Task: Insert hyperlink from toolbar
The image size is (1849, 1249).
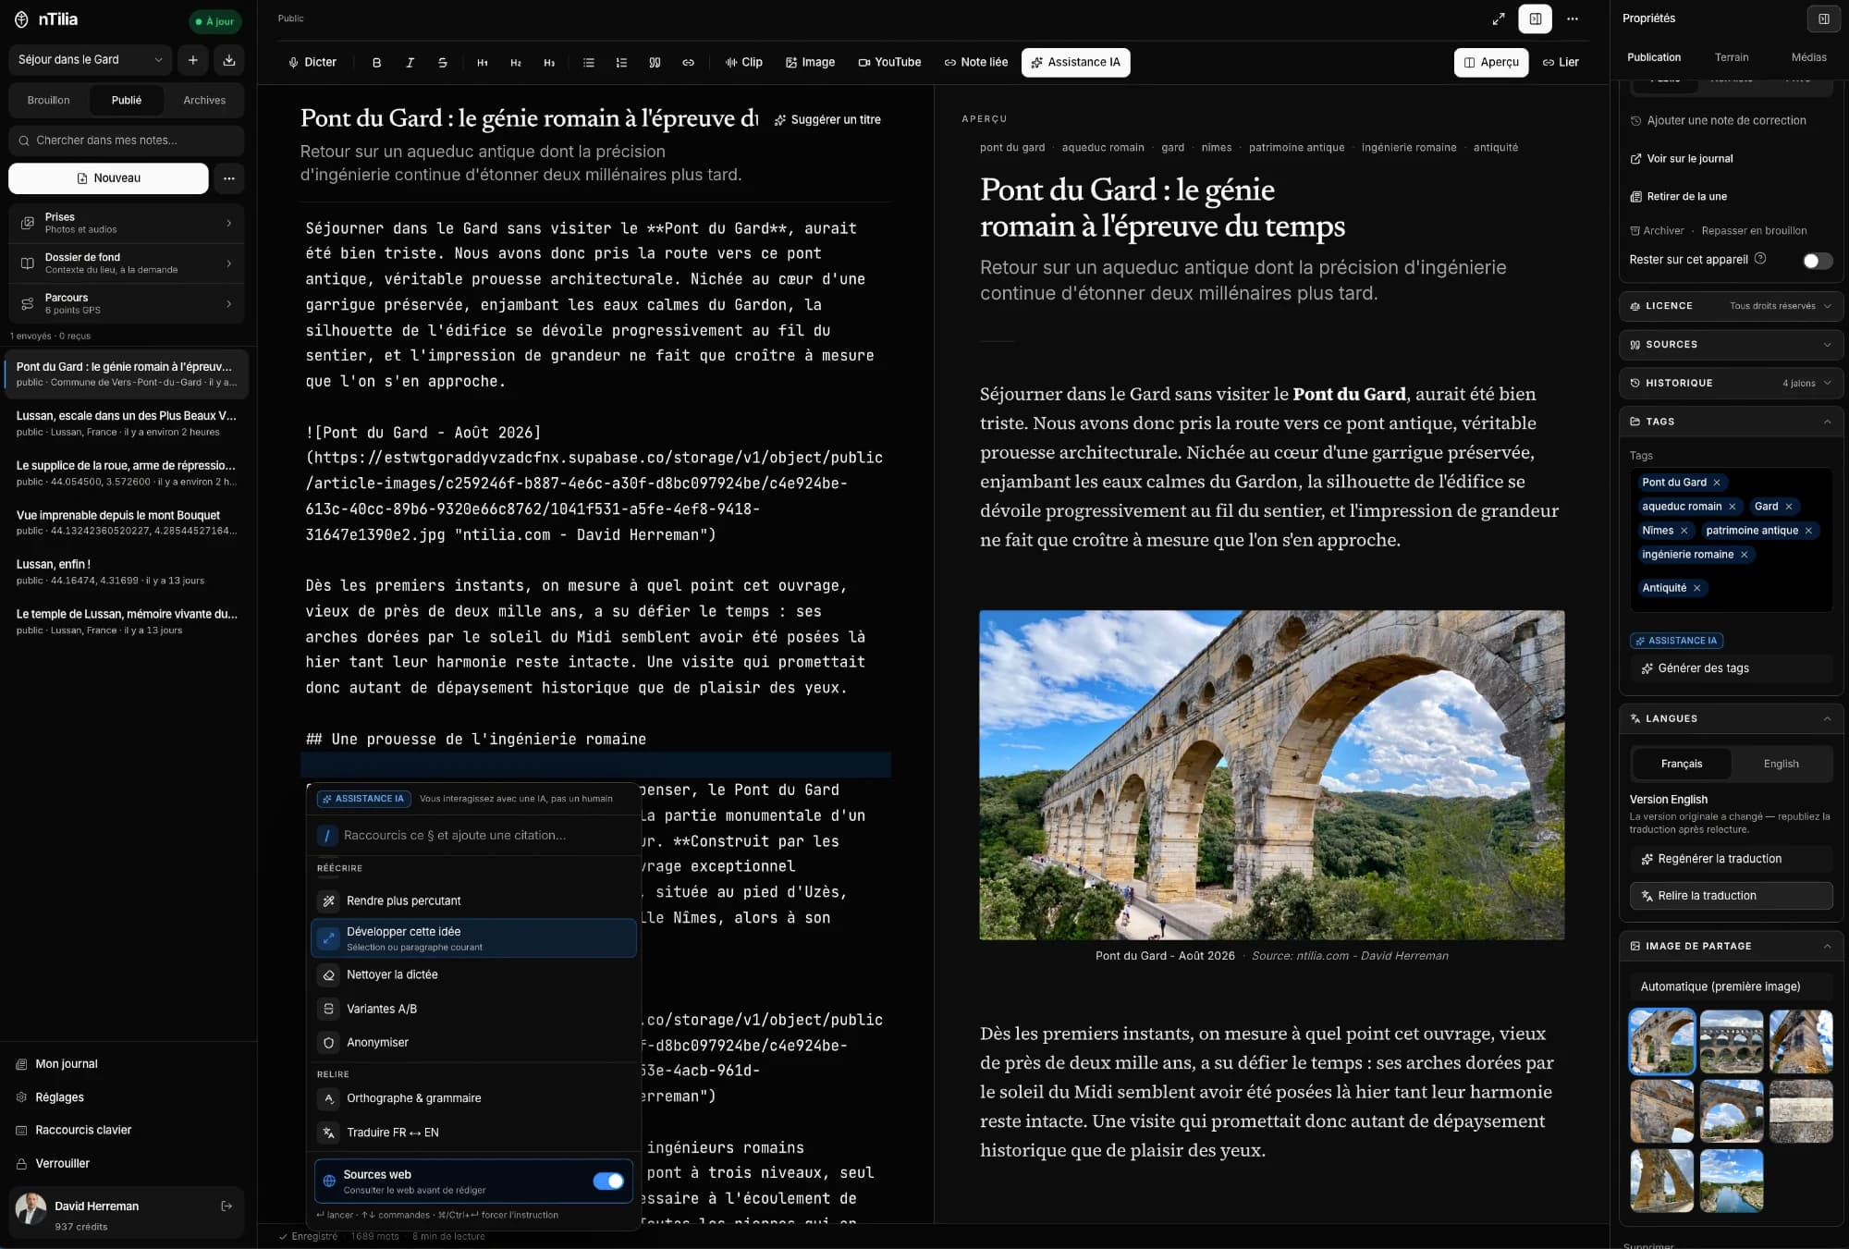Action: coord(688,62)
